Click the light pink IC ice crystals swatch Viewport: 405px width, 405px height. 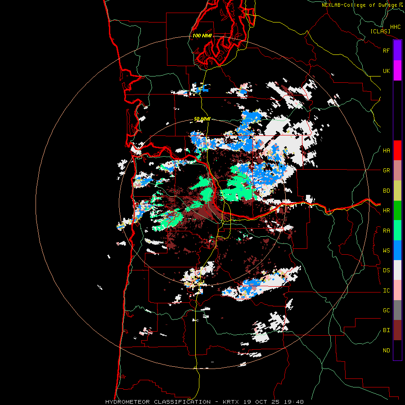(397, 290)
